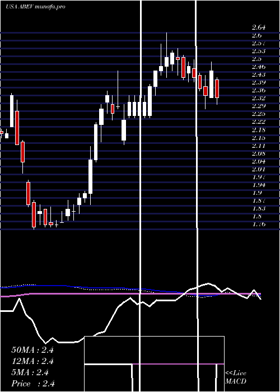Select the 1.8 price axis label
This screenshot has width=280, height=392.
click(x=256, y=216)
